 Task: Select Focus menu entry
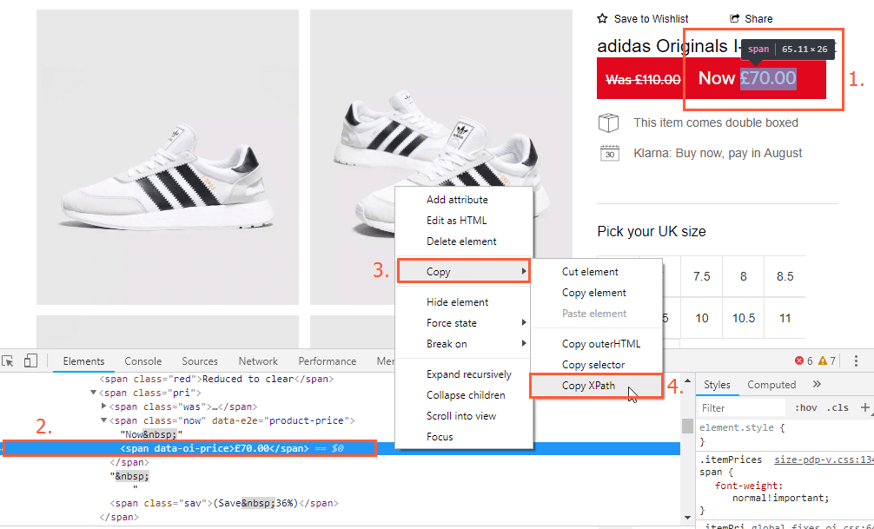[x=464, y=437]
